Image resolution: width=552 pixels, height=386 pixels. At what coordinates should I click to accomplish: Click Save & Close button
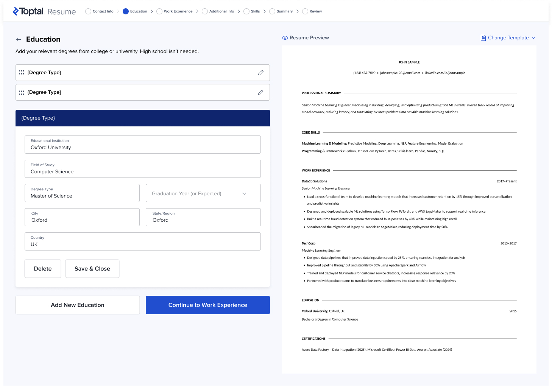coord(92,269)
